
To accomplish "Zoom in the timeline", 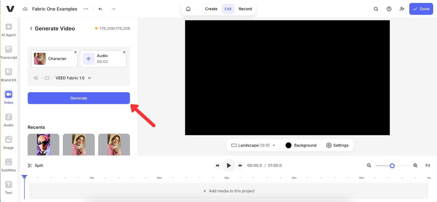I will (415, 165).
